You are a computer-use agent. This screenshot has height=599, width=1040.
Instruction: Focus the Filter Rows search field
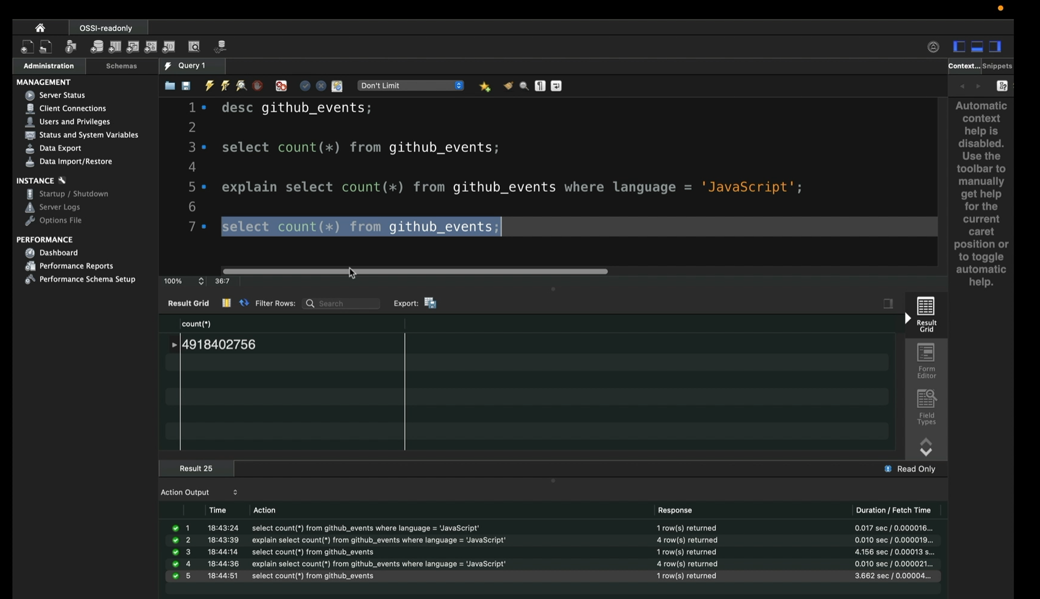pyautogui.click(x=341, y=303)
